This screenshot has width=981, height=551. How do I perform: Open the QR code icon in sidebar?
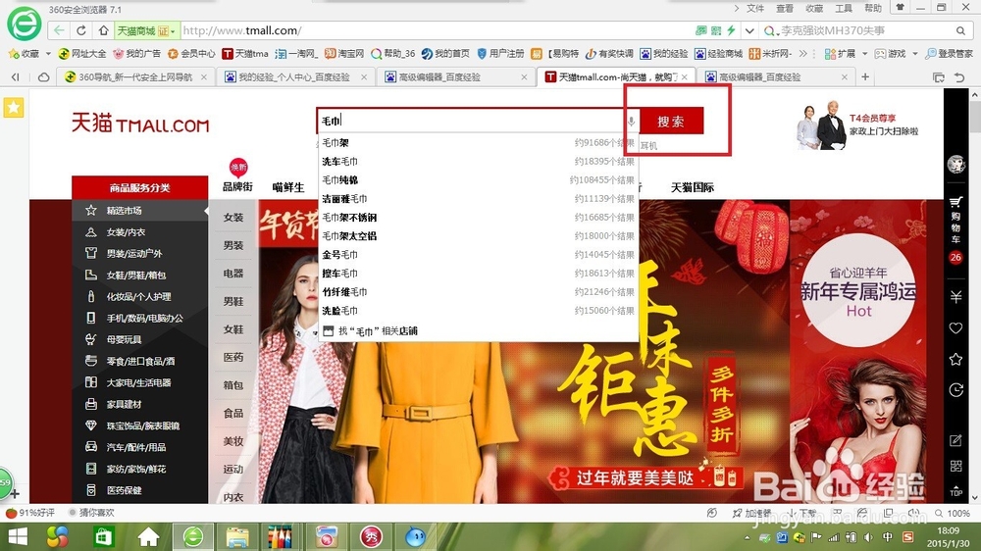click(x=955, y=466)
